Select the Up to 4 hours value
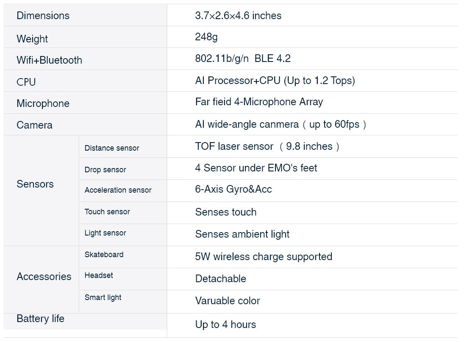 point(225,325)
